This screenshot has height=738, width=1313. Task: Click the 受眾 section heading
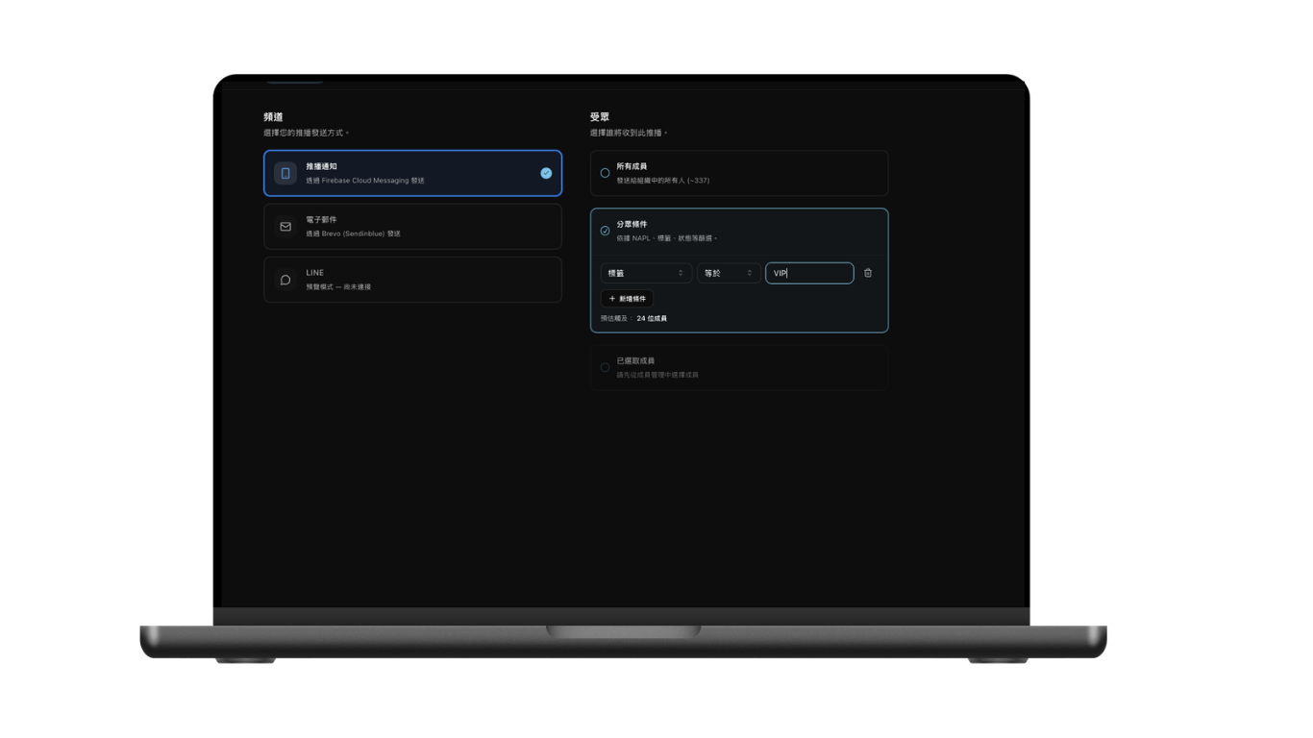click(x=600, y=117)
